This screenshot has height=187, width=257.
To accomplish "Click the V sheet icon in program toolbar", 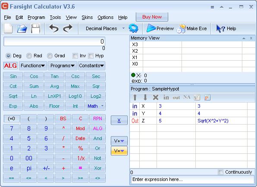I will pyautogui.click(x=197, y=98).
